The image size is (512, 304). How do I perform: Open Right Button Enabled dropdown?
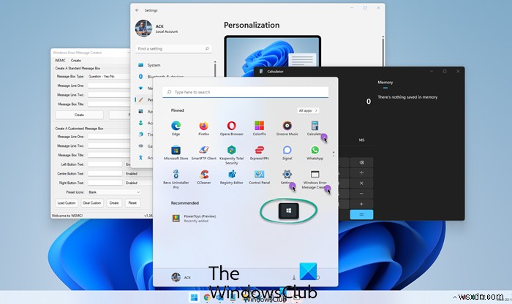(138, 183)
